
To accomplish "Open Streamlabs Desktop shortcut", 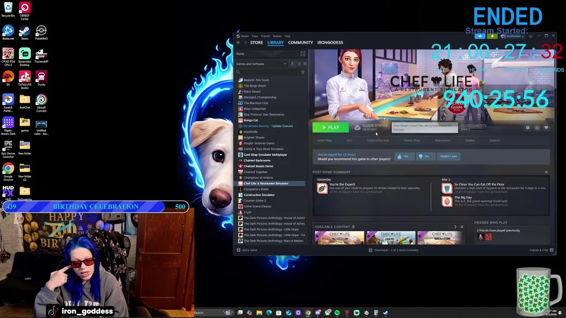I will click(24, 56).
